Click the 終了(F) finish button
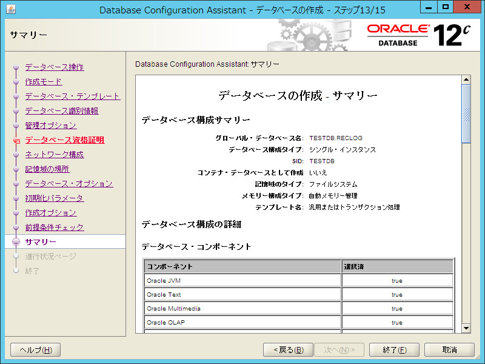 click(395, 350)
